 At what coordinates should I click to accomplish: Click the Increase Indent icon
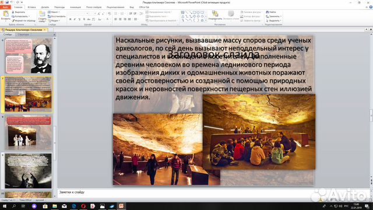click(x=135, y=13)
